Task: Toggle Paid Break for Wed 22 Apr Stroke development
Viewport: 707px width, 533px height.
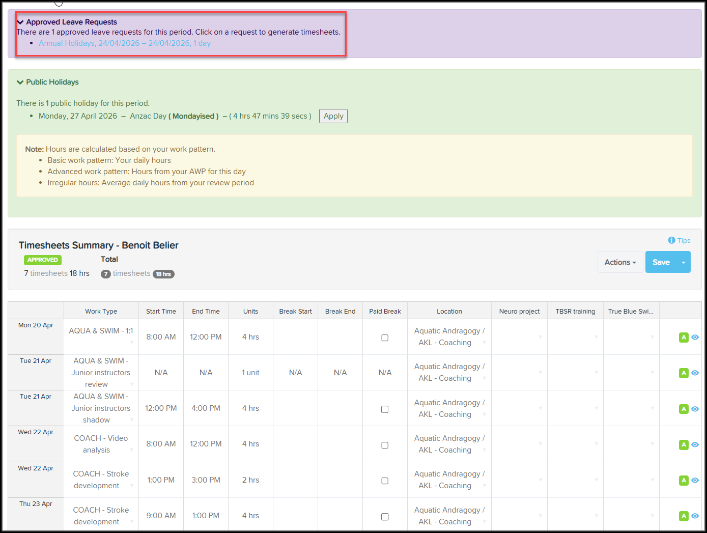Action: coord(385,481)
